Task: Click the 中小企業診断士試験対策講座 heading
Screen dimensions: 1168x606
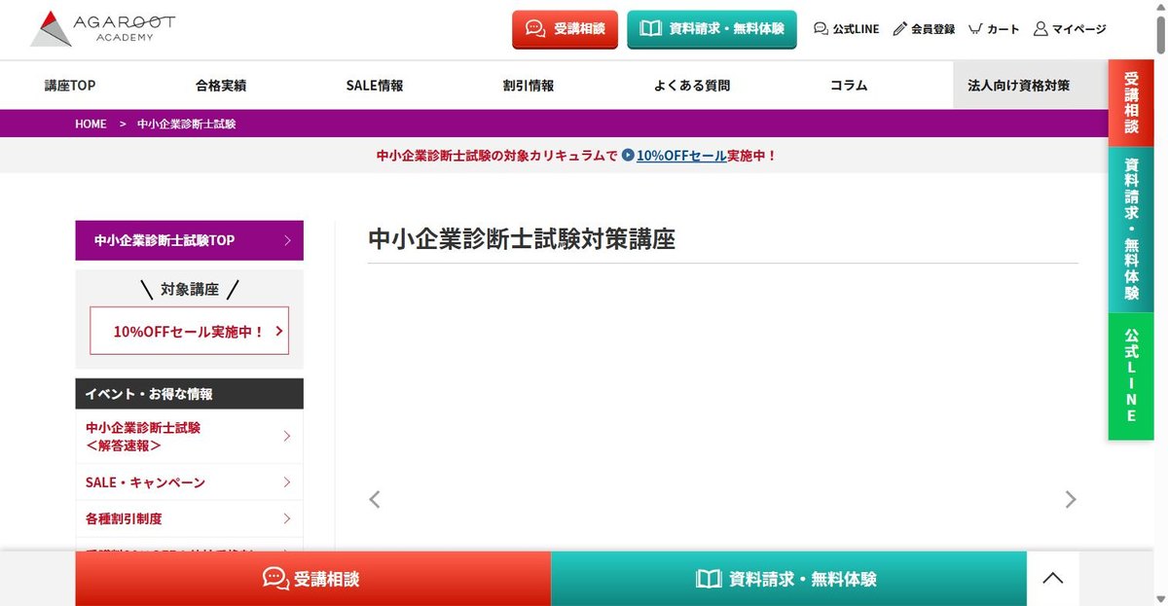Action: click(522, 239)
